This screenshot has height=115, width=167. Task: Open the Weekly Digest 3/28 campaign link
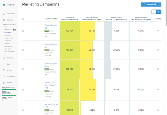[51, 65]
